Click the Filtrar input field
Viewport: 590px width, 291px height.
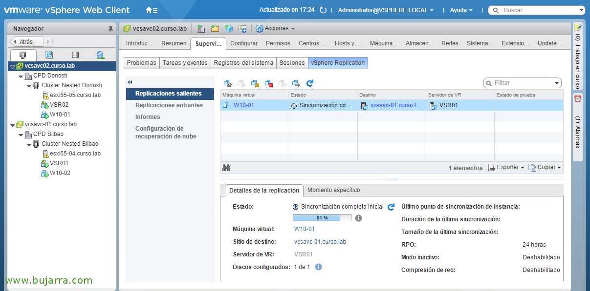[523, 83]
